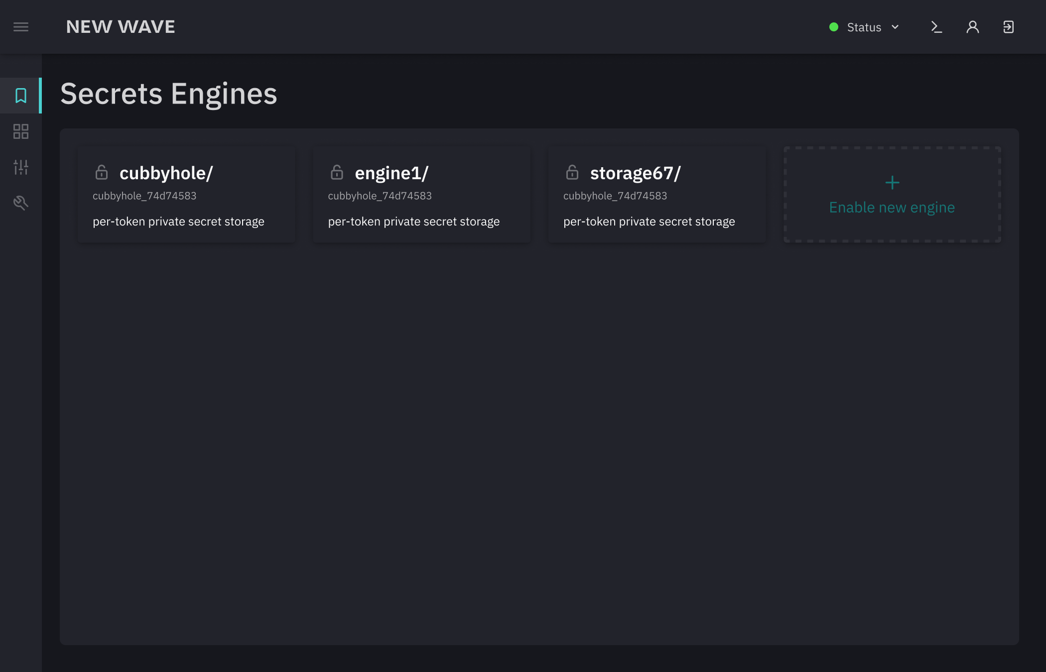This screenshot has height=672, width=1046.
Task: Click the bookmark secrets sidebar icon
Action: 21,96
